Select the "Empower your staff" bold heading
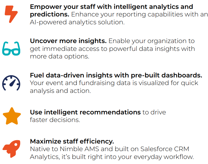The height and width of the screenshot is (164, 208). (x=111, y=7)
